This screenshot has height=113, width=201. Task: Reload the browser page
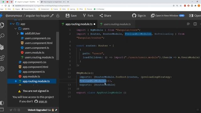point(6,6)
